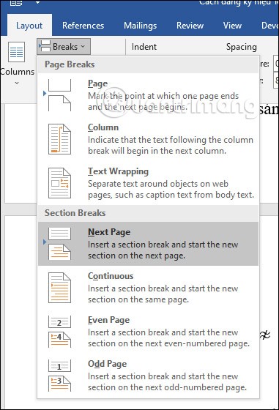The width and height of the screenshot is (279, 410).
Task: Click the Text Wrapping break icon
Action: tap(59, 183)
